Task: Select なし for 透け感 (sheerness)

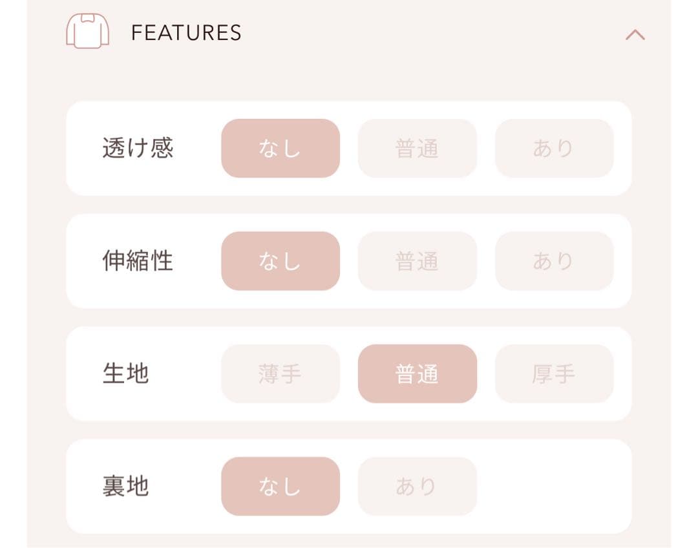Action: 280,148
